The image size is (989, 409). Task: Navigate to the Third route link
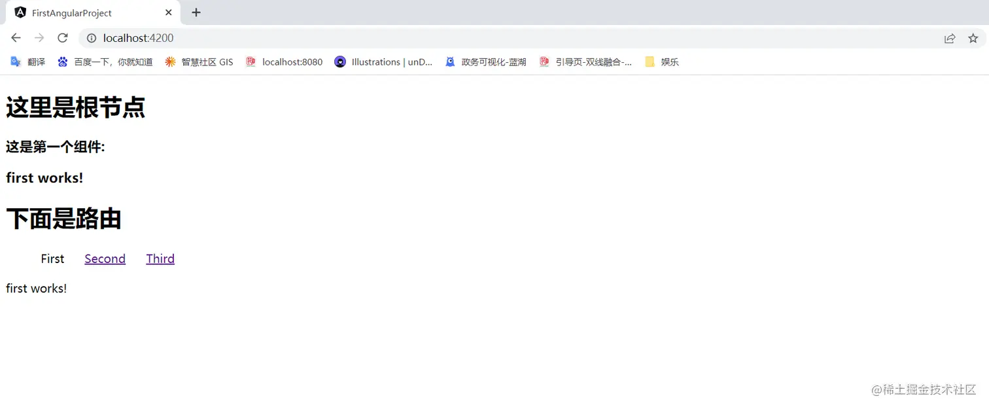[160, 258]
